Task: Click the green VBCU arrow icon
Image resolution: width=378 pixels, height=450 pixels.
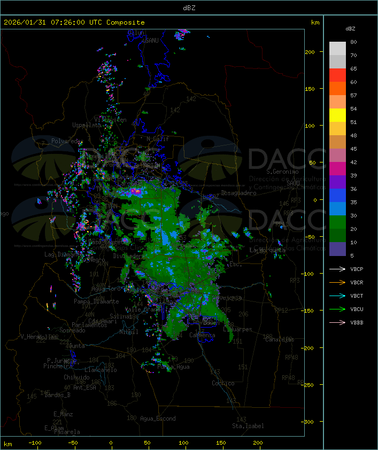Action: 338,309
